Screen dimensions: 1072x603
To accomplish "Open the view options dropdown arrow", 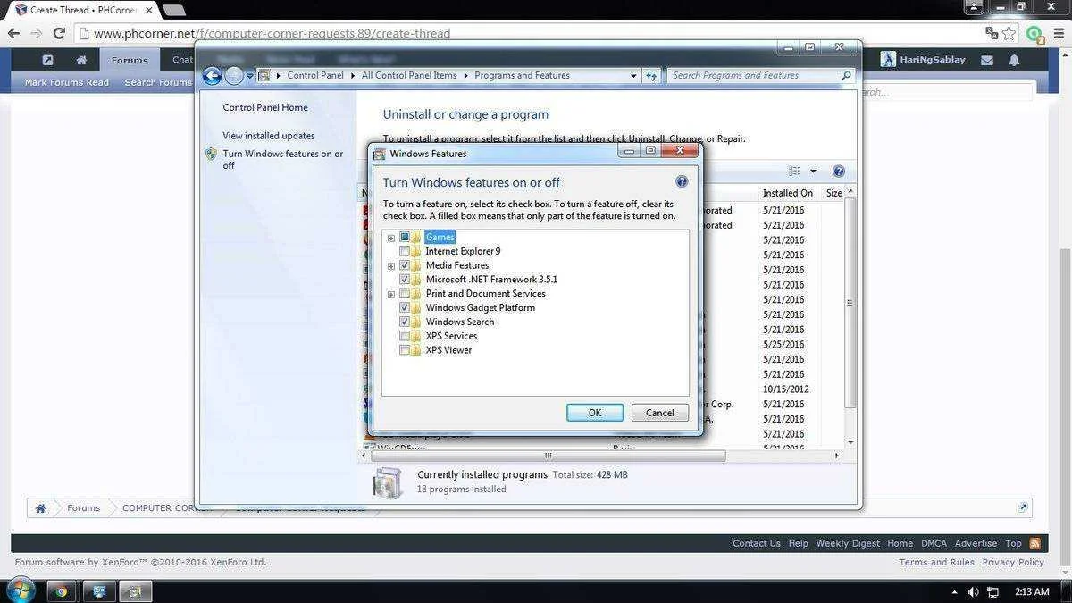I will click(x=813, y=172).
